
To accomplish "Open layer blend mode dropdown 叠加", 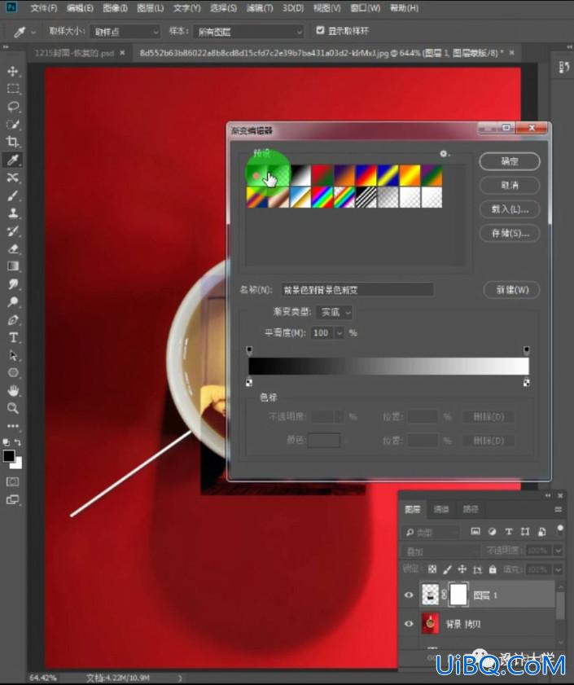I will click(x=440, y=551).
